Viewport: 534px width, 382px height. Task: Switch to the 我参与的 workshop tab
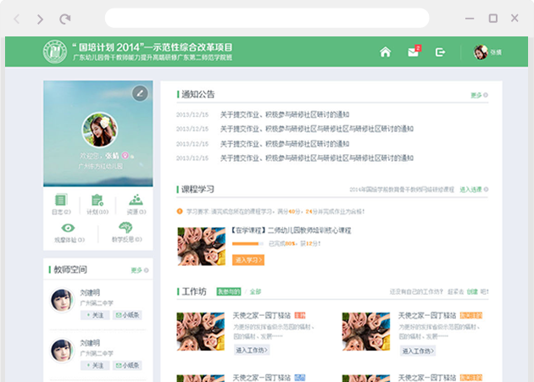[229, 291]
